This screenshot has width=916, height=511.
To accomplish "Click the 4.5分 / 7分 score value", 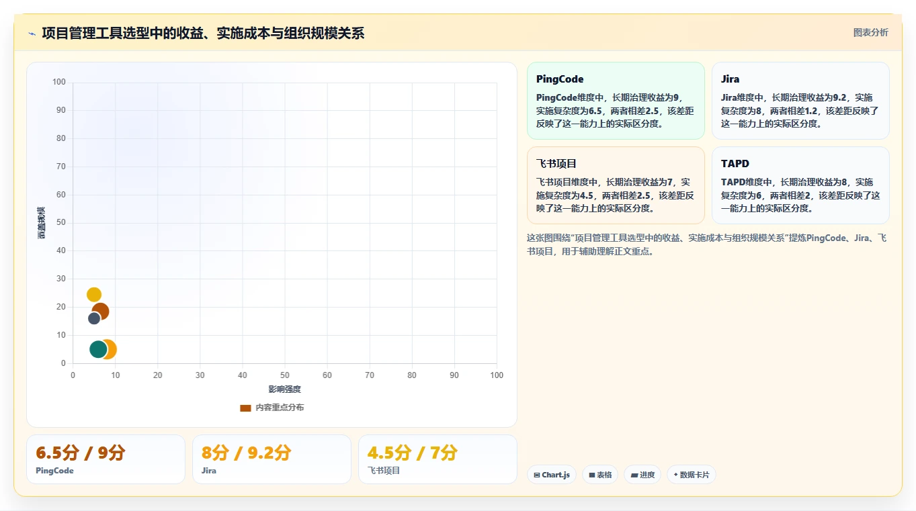I will [x=412, y=453].
